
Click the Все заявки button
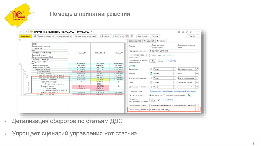[x=143, y=36]
